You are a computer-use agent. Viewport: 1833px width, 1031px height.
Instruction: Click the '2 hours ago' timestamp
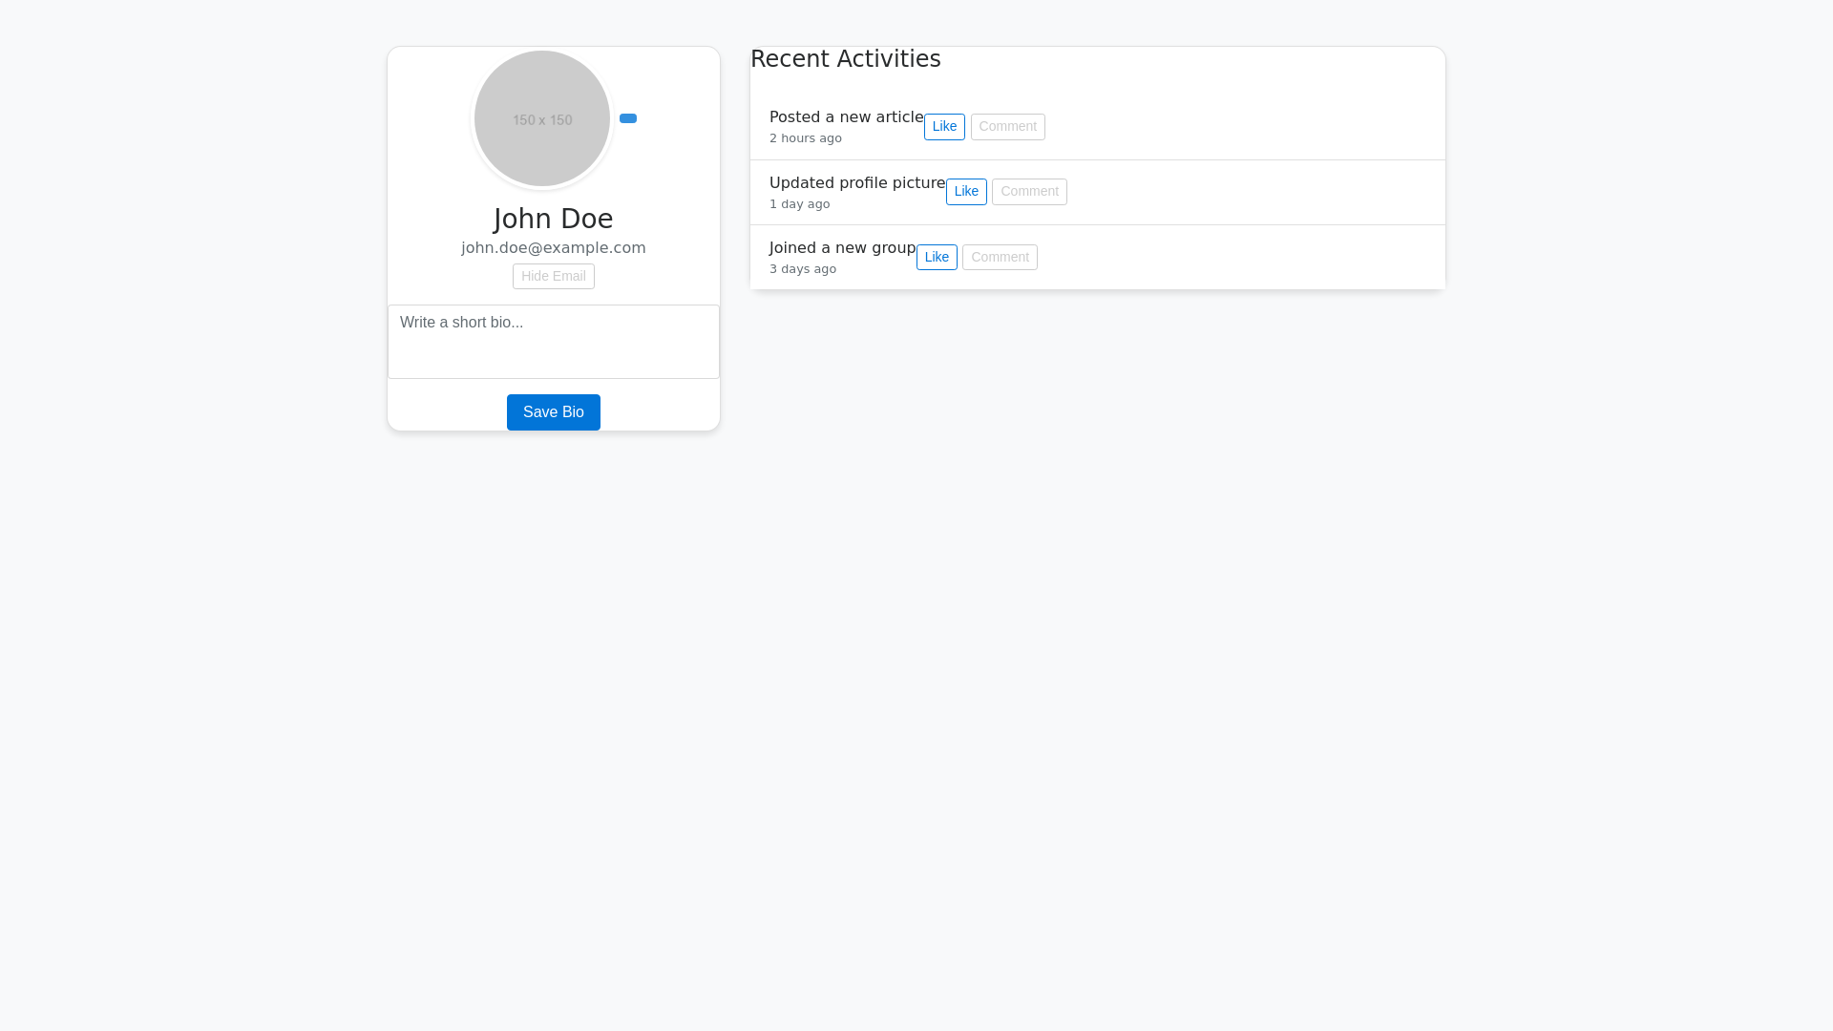point(805,138)
